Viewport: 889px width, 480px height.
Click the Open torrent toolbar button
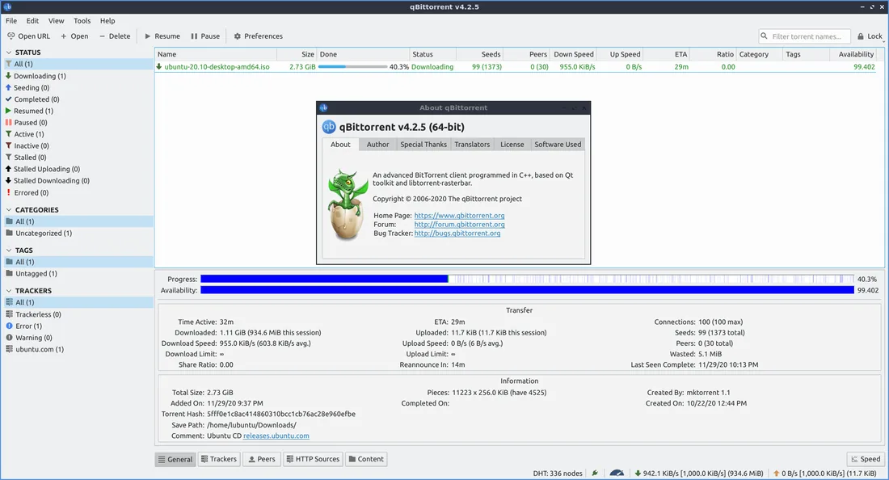pos(75,36)
